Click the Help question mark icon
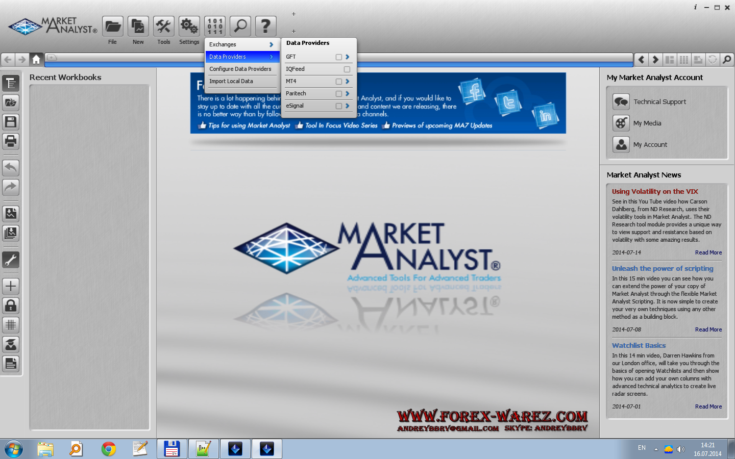Viewport: 735px width, 459px height. [265, 27]
